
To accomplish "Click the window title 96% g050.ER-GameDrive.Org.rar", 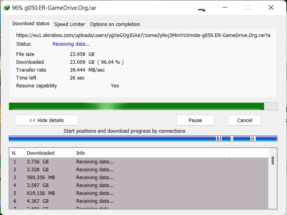I will 54,8.
